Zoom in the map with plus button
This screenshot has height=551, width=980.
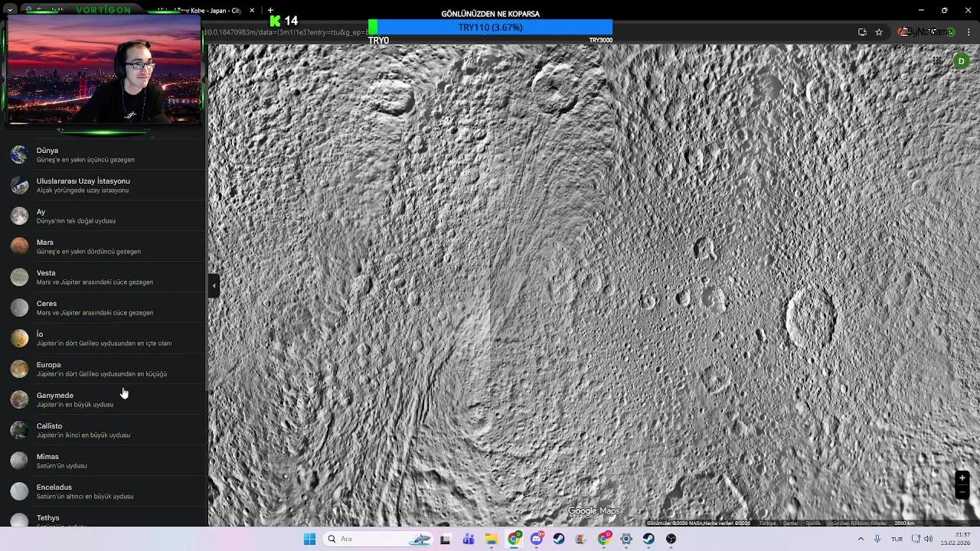(962, 478)
